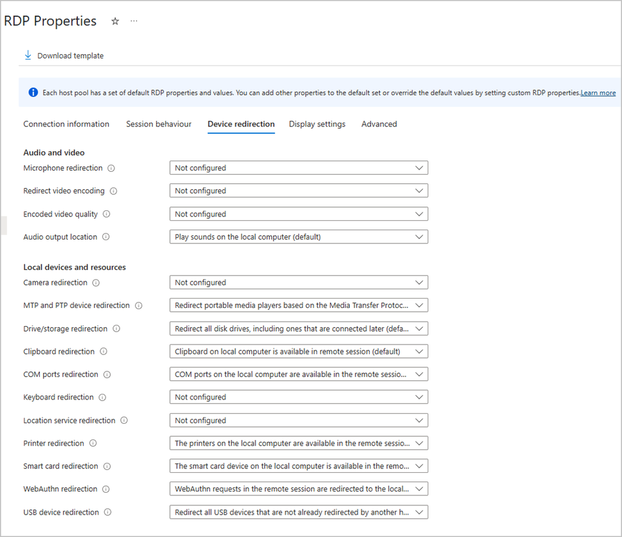Viewport: 622px width, 537px height.
Task: Go to the Advanced tab
Action: [x=379, y=124]
